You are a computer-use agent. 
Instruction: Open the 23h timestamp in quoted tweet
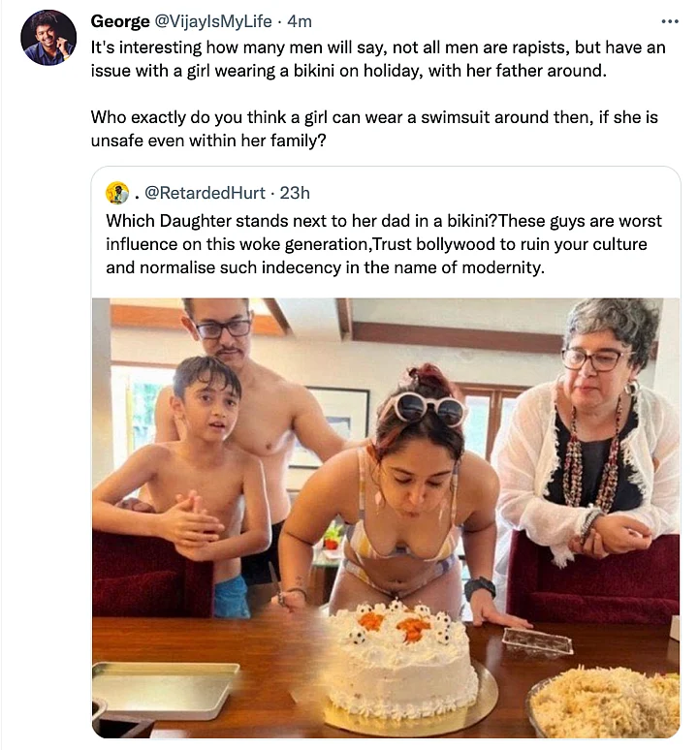coord(295,193)
